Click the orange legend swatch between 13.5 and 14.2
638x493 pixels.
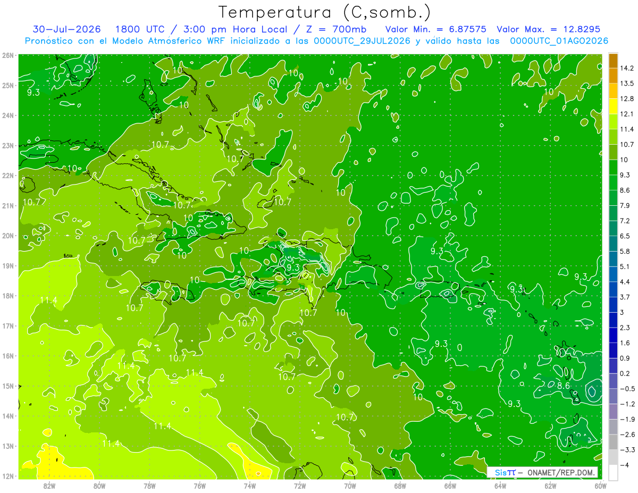point(613,76)
